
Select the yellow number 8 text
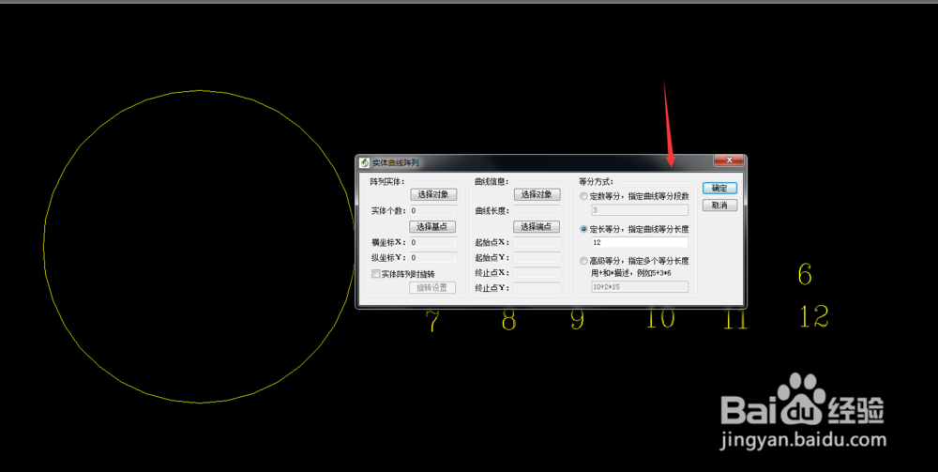tap(508, 321)
